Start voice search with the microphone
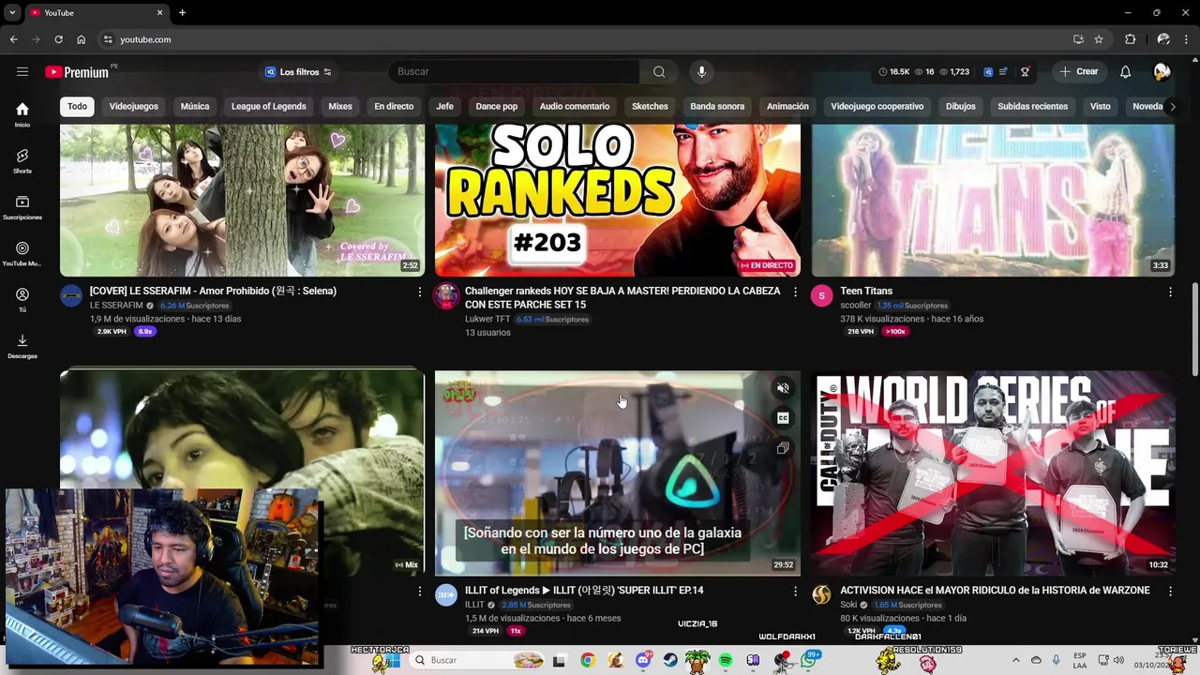Image resolution: width=1200 pixels, height=675 pixels. coord(701,72)
